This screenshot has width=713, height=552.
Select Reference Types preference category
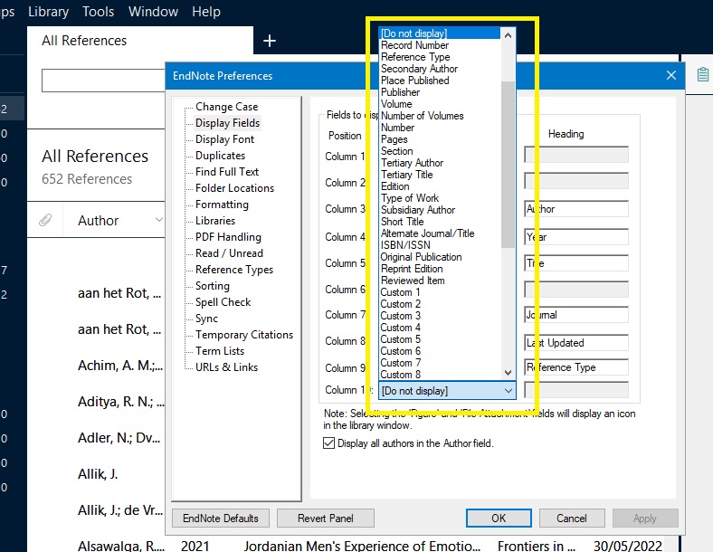pyautogui.click(x=234, y=269)
